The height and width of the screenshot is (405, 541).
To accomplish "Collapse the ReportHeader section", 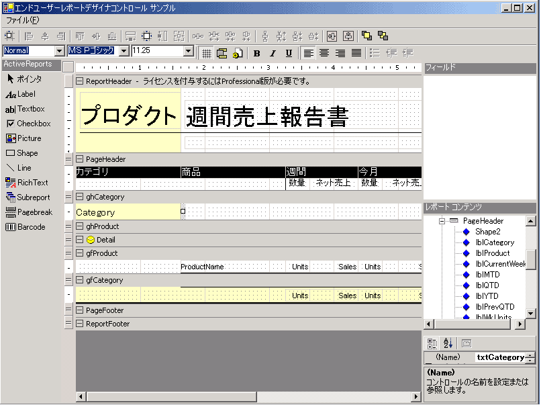I will click(x=79, y=81).
